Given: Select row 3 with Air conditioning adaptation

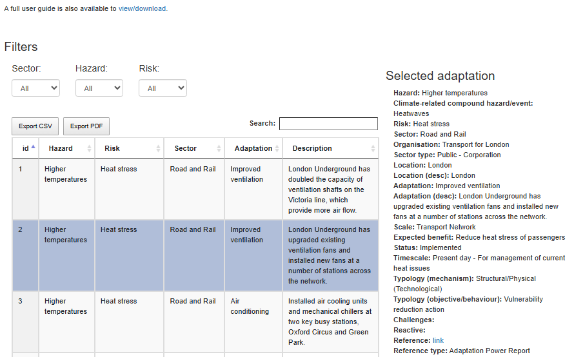Looking at the screenshot, I should coord(193,321).
